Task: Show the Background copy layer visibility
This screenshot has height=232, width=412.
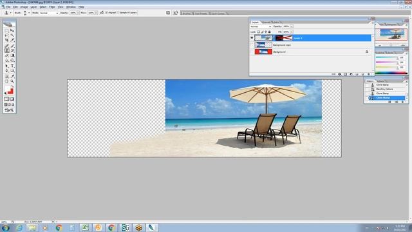Action: click(x=252, y=45)
